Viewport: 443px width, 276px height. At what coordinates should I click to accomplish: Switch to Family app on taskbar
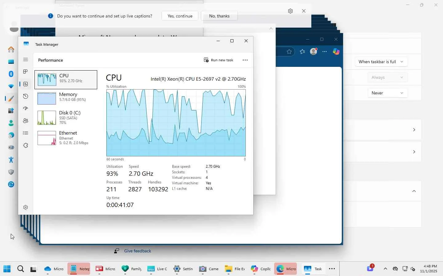131,269
